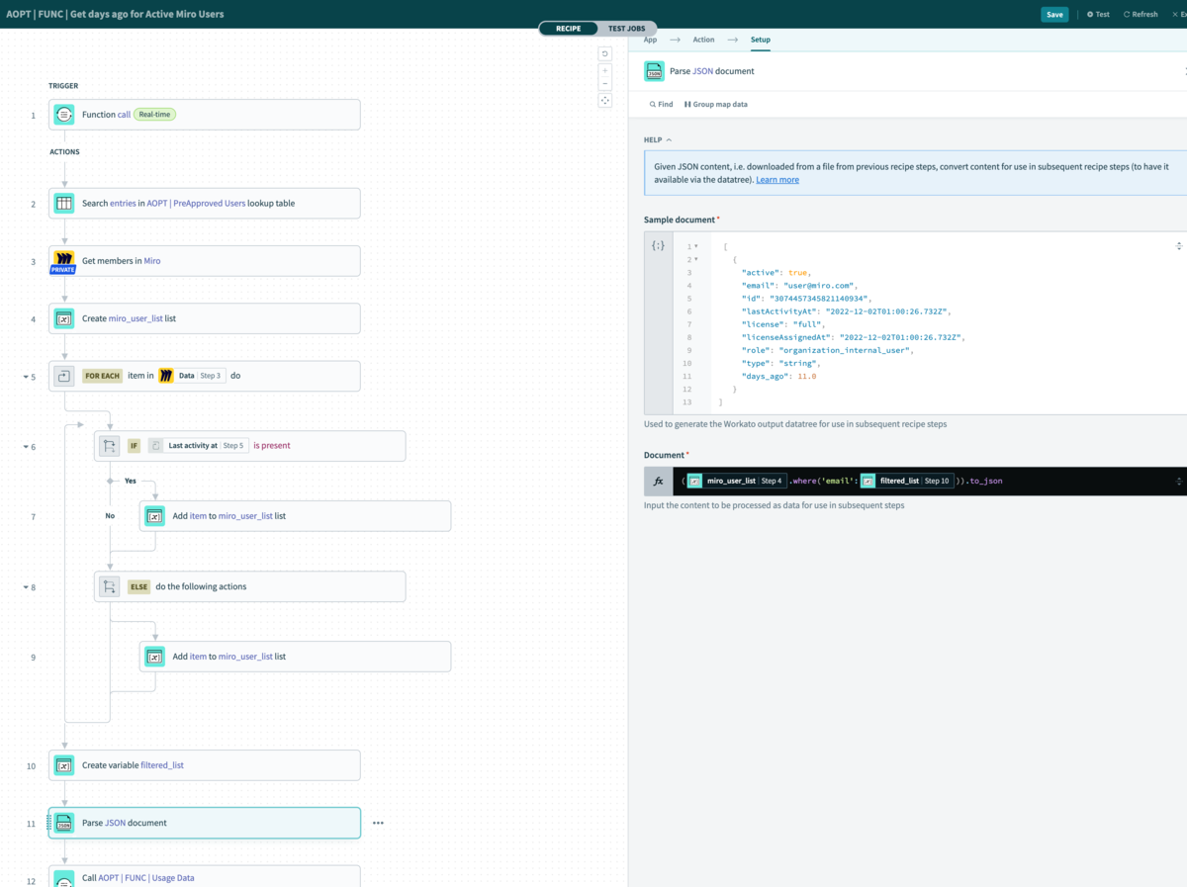
Task: Switch to the TEST JOBS tab
Action: (626, 29)
